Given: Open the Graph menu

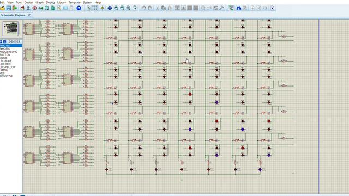Looking at the screenshot, I should pos(40,2).
